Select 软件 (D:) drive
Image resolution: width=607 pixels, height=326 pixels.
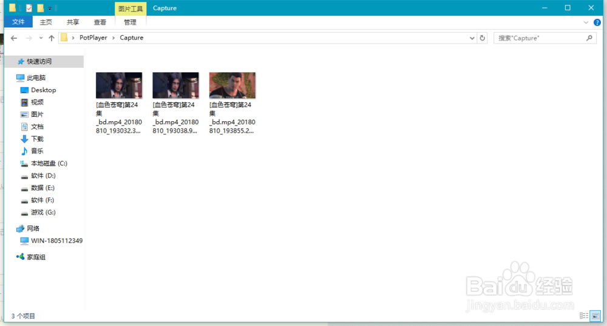click(x=43, y=176)
